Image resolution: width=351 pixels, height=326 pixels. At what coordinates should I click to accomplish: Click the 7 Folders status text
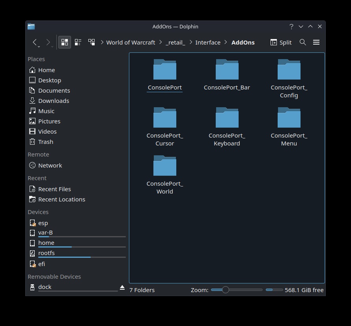coord(142,290)
